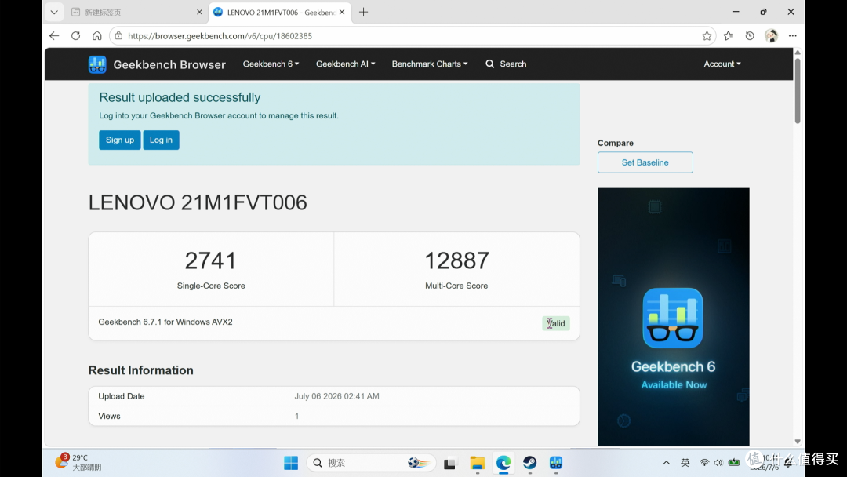The height and width of the screenshot is (477, 847).
Task: Open the browser settings and more menu
Action: click(792, 35)
